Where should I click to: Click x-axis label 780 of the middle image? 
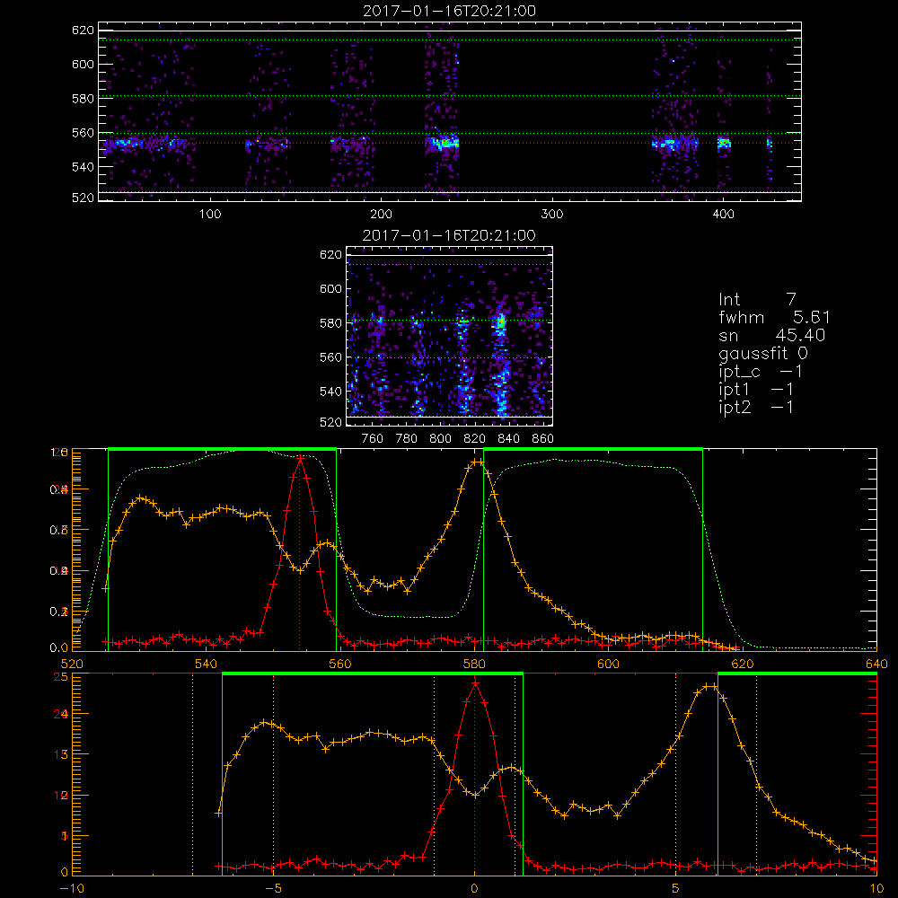click(x=407, y=439)
